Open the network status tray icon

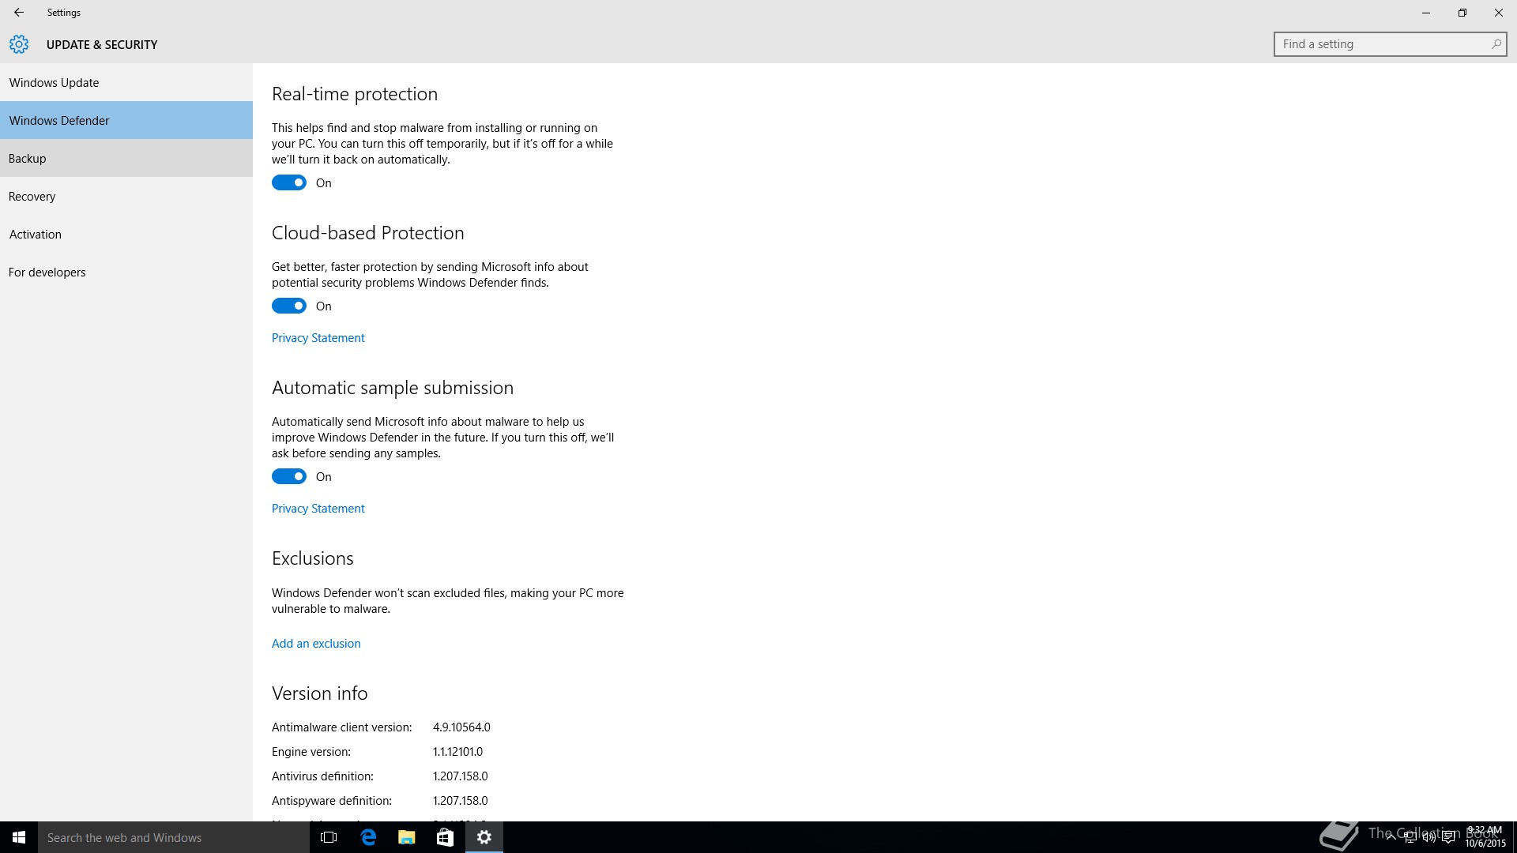tap(1410, 838)
